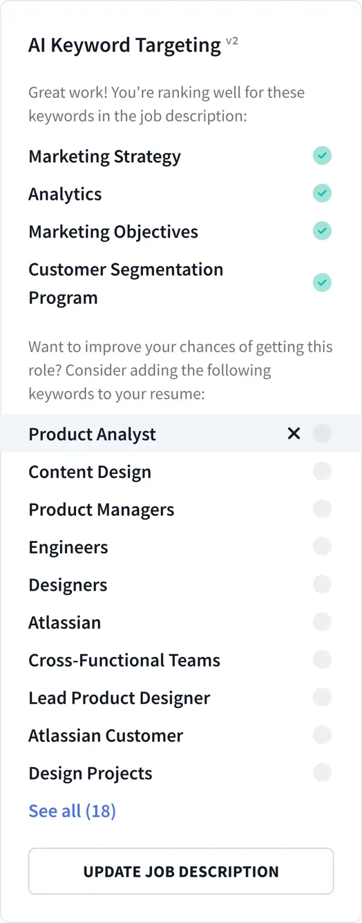
Task: Check the Lead Product Designer circle
Action: click(322, 697)
